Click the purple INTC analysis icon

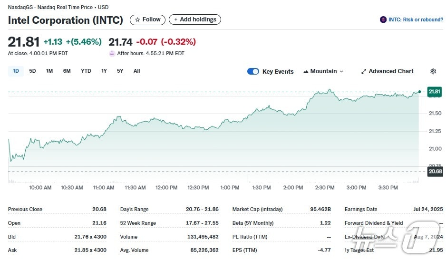click(383, 19)
